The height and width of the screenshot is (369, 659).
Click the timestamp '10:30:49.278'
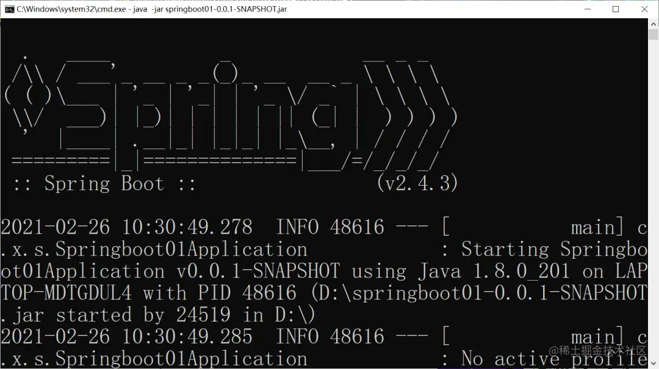point(187,227)
